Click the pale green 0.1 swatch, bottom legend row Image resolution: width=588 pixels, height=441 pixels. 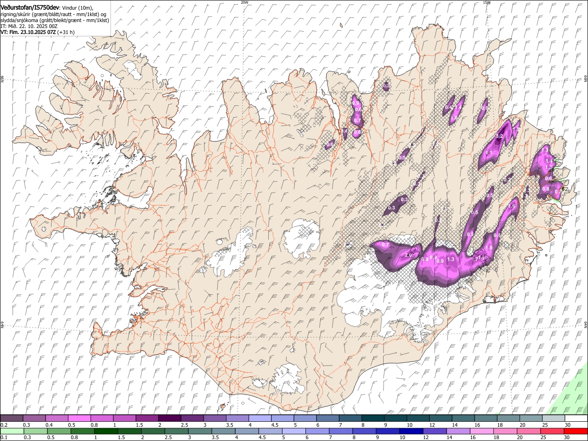pyautogui.click(x=12, y=431)
